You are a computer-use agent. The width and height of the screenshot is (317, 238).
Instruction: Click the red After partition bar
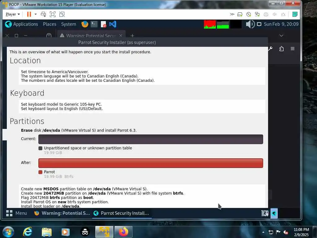click(151, 163)
